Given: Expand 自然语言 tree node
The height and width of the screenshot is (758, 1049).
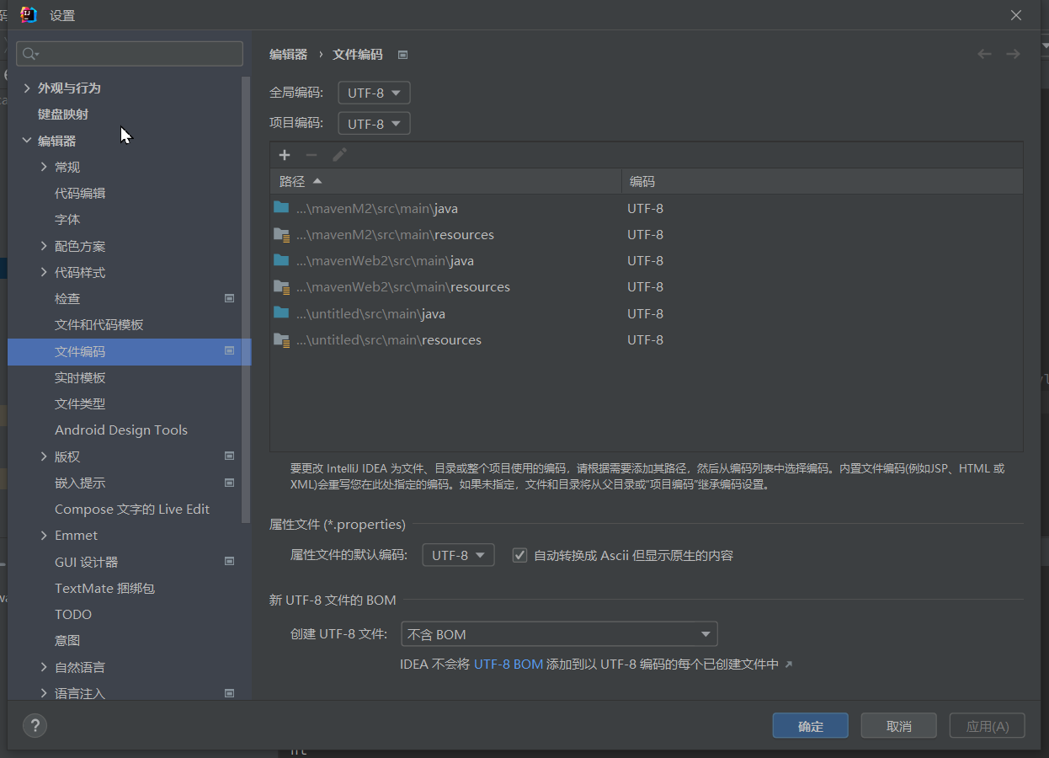Looking at the screenshot, I should (x=44, y=667).
